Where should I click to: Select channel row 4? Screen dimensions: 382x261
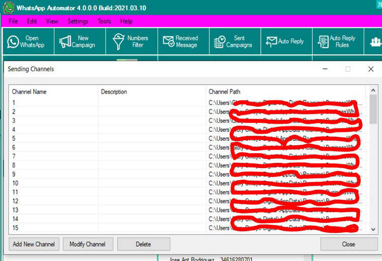187,129
